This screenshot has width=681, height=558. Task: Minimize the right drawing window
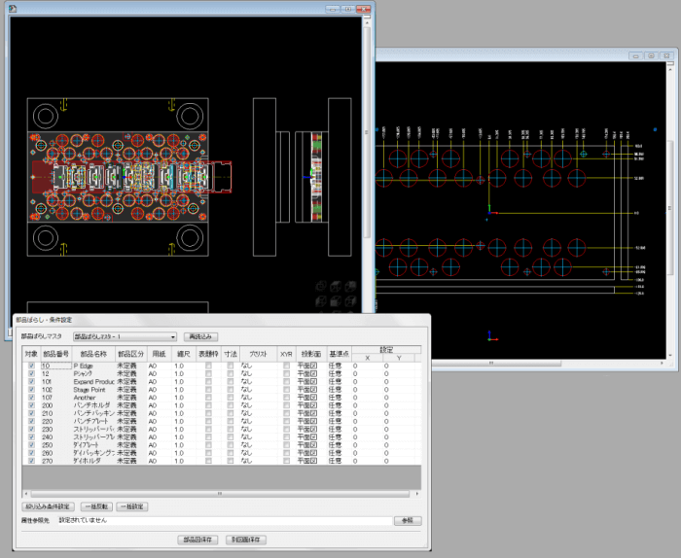coord(636,55)
